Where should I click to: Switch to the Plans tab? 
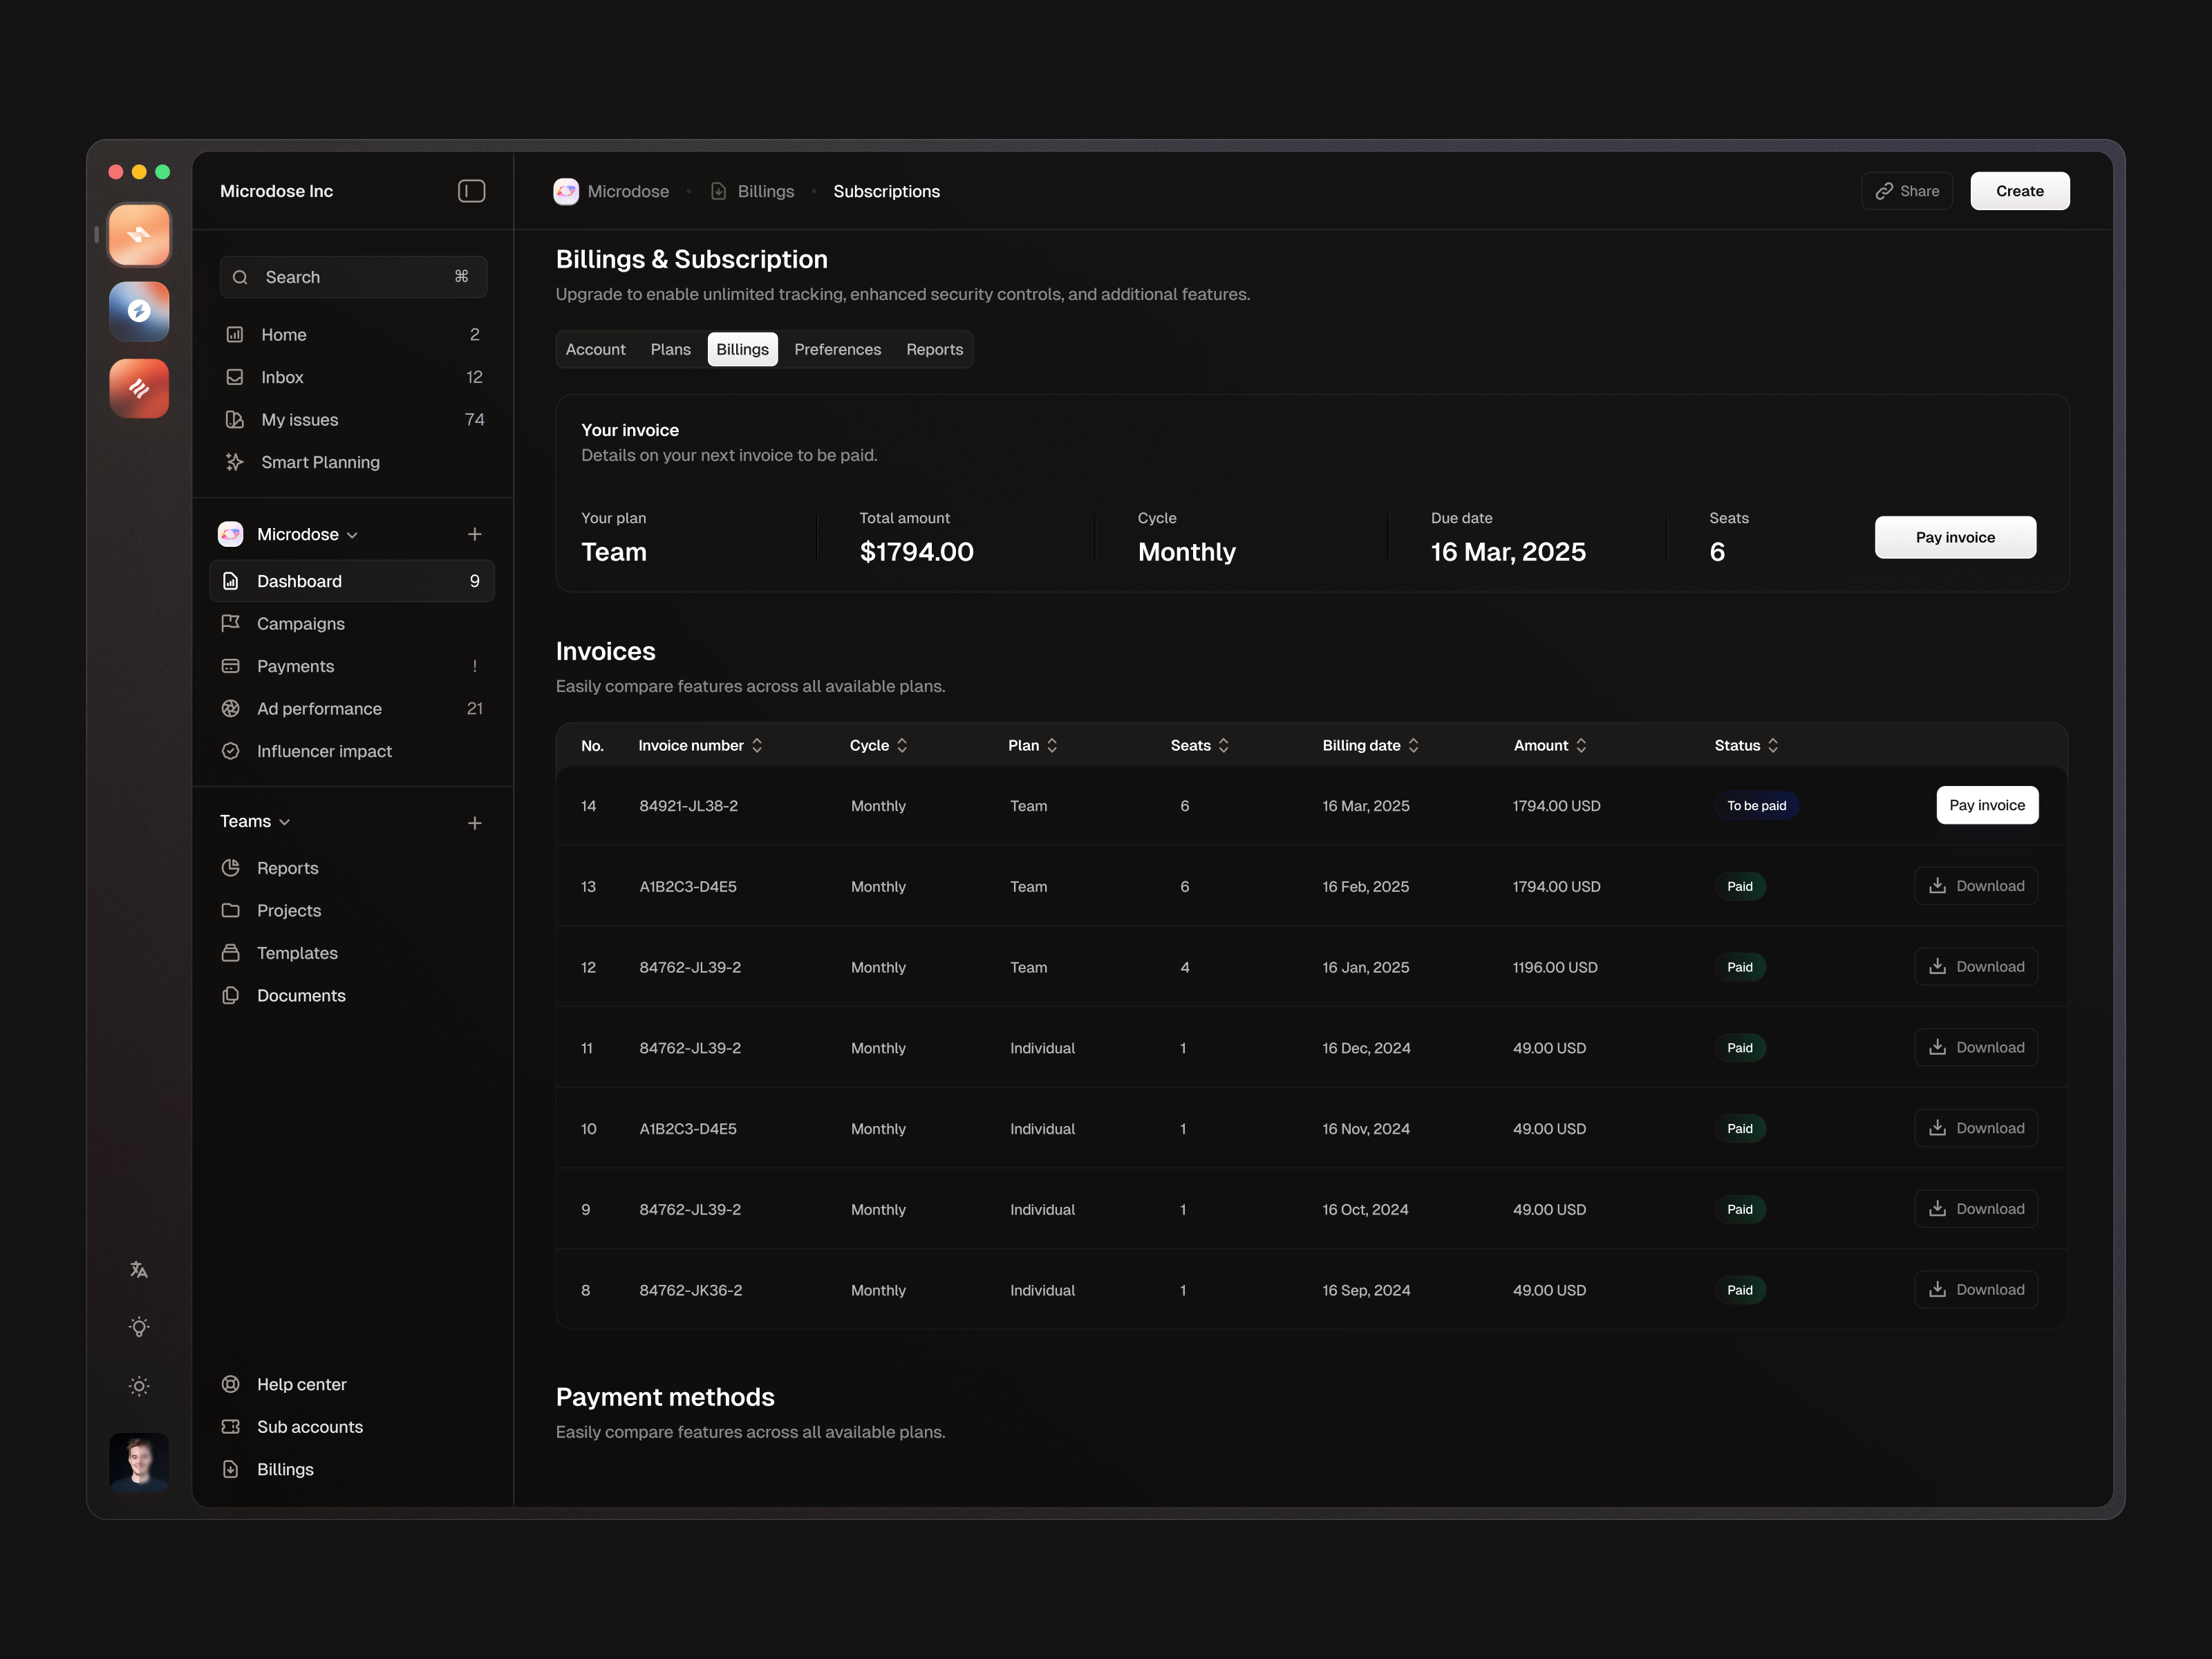pos(670,349)
